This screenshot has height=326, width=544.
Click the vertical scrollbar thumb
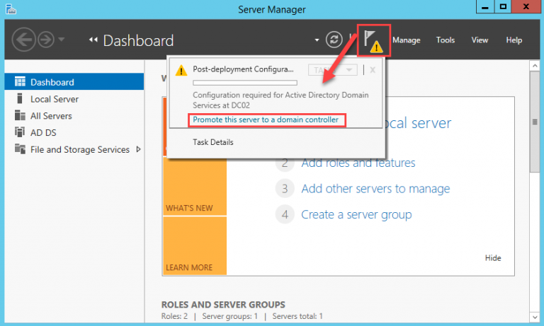click(535, 122)
